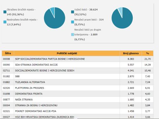Click vote count 2.721

click(x=131, y=82)
